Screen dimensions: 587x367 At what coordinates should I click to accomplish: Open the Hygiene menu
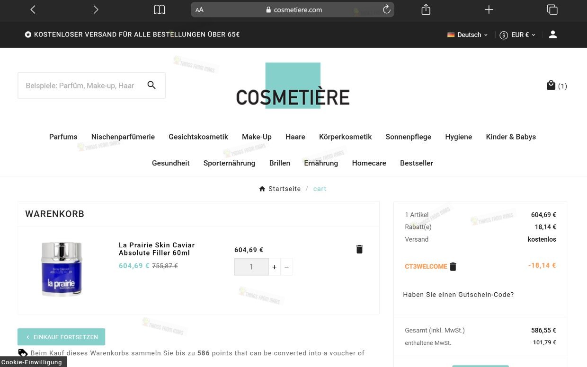459,137
